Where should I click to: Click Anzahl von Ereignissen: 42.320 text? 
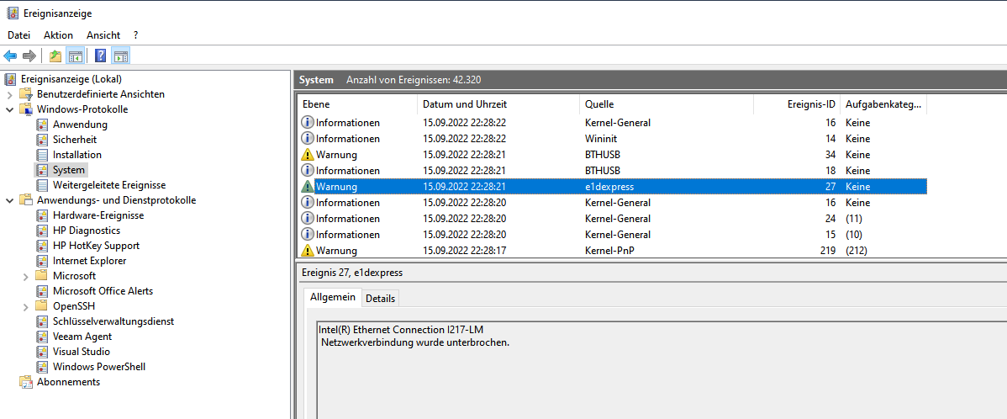414,80
